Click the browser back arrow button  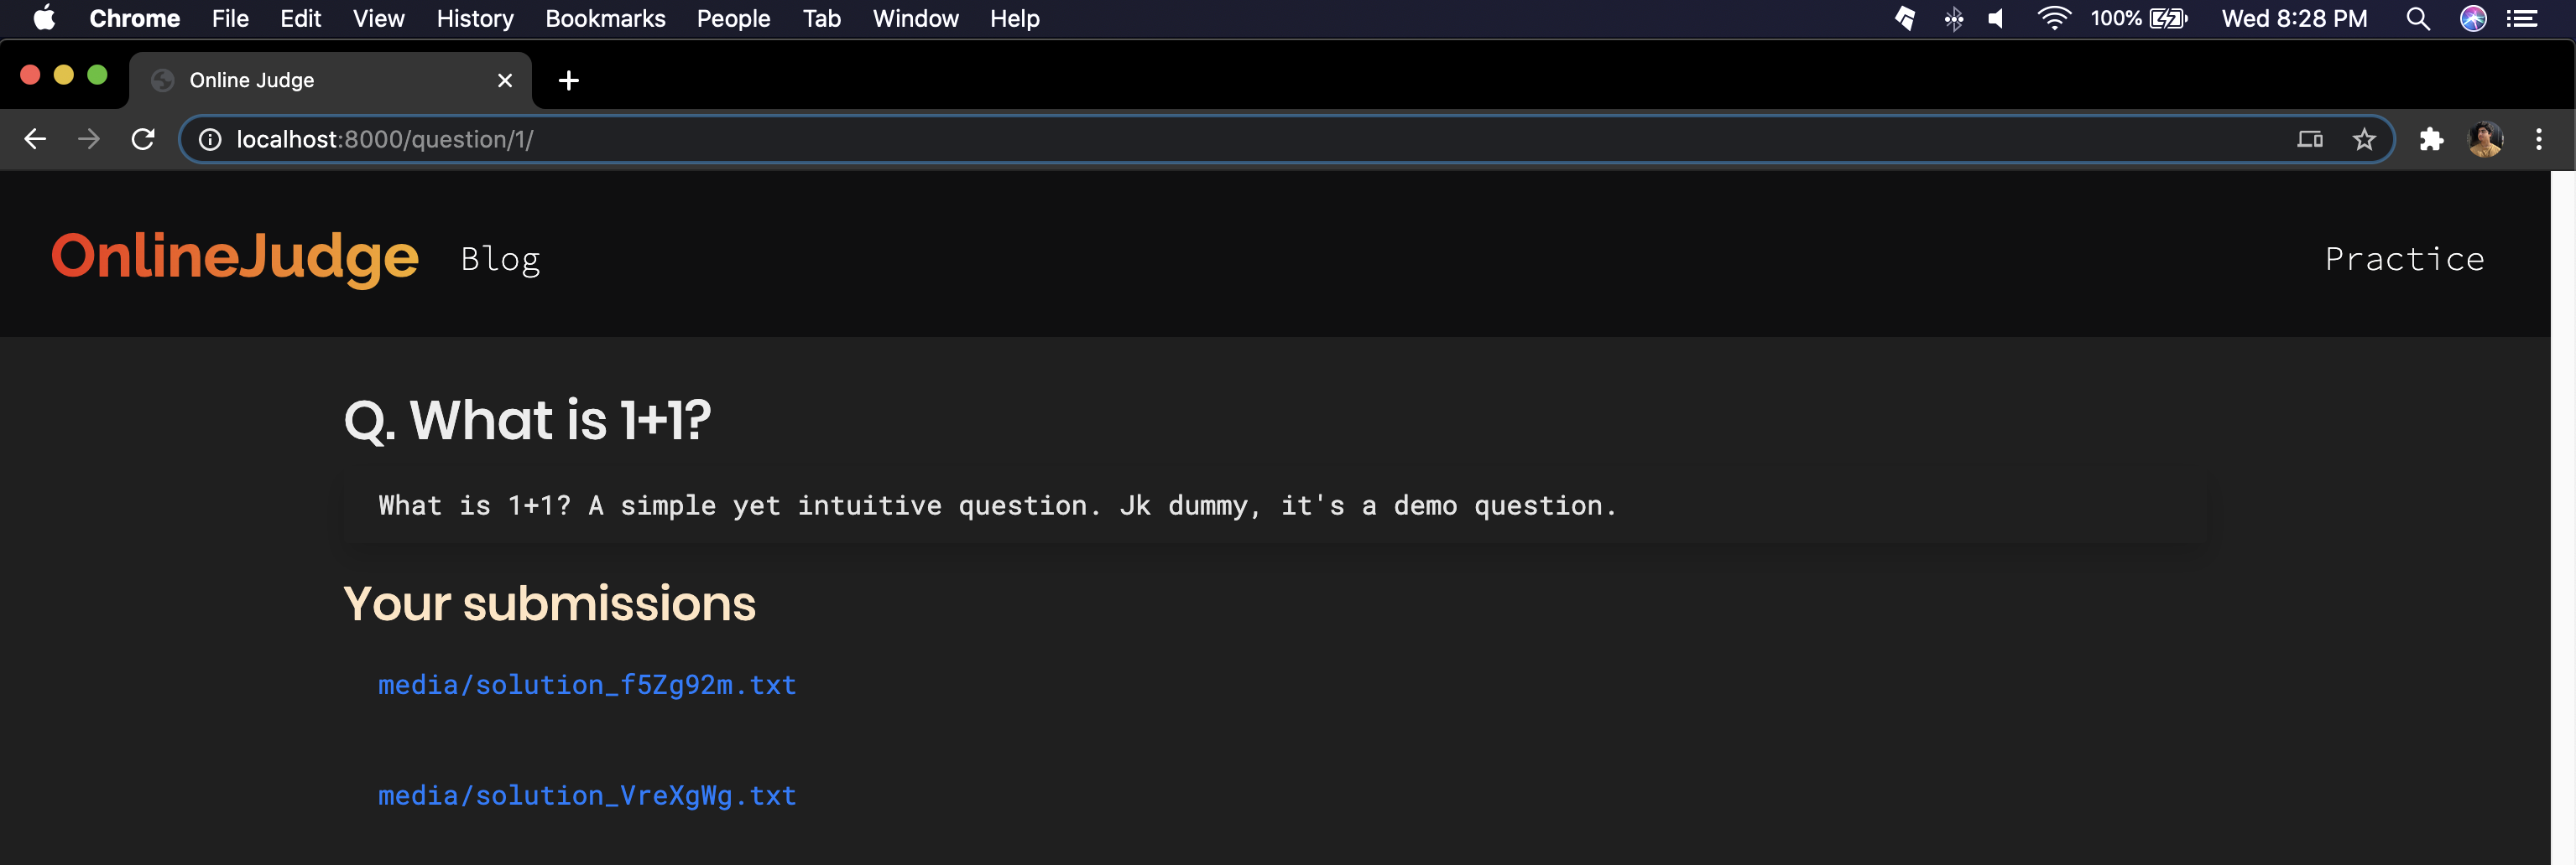point(35,139)
